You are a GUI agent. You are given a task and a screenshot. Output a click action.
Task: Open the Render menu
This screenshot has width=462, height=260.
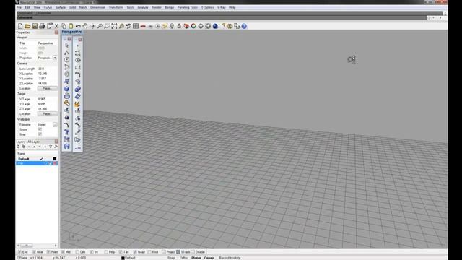click(x=157, y=7)
